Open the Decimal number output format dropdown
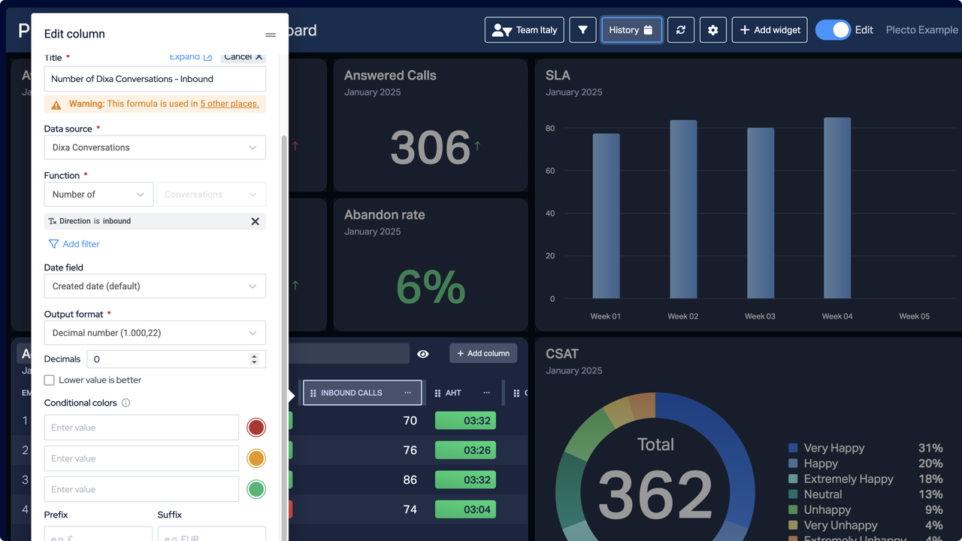 click(155, 333)
